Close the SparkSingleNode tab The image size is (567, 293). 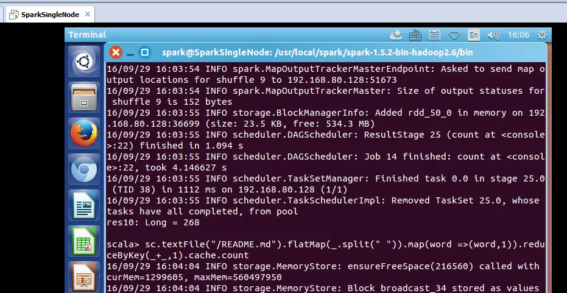[88, 15]
